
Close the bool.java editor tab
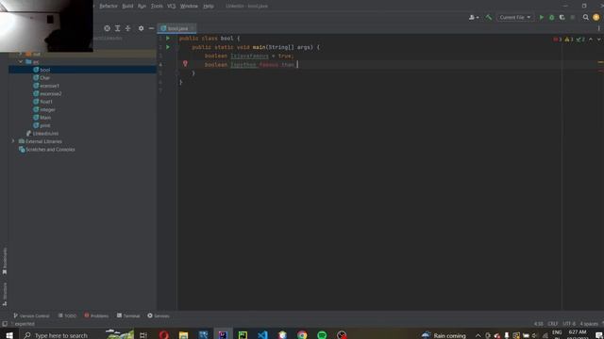click(x=192, y=28)
